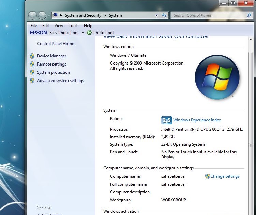Click Windows 7 Ultimate edition text
The width and height of the screenshot is (256, 215).
(128, 55)
